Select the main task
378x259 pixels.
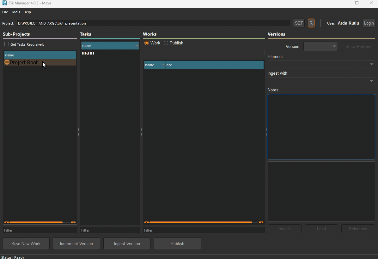pyautogui.click(x=88, y=53)
